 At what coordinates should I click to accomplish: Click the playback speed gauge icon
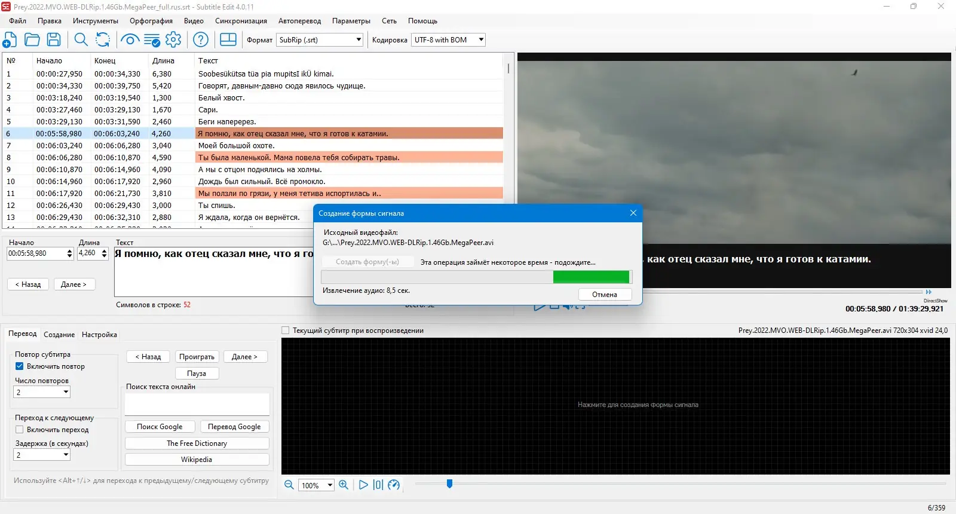[x=394, y=485]
